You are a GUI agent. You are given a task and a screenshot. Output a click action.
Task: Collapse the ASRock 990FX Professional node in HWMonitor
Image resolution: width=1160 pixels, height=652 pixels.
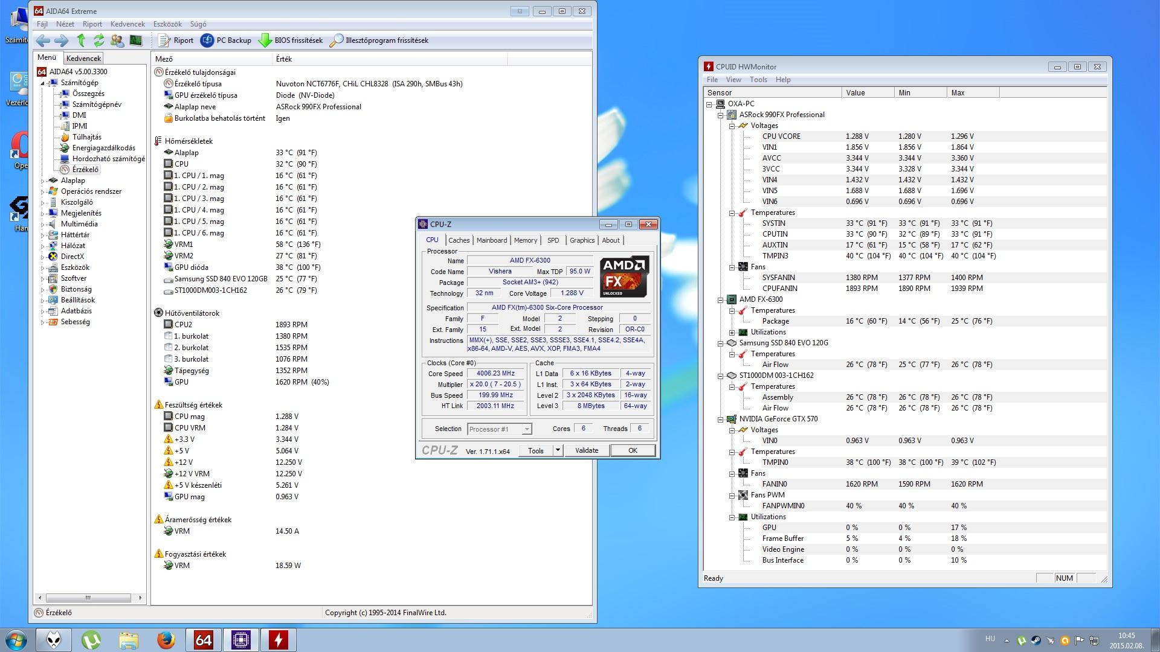721,115
